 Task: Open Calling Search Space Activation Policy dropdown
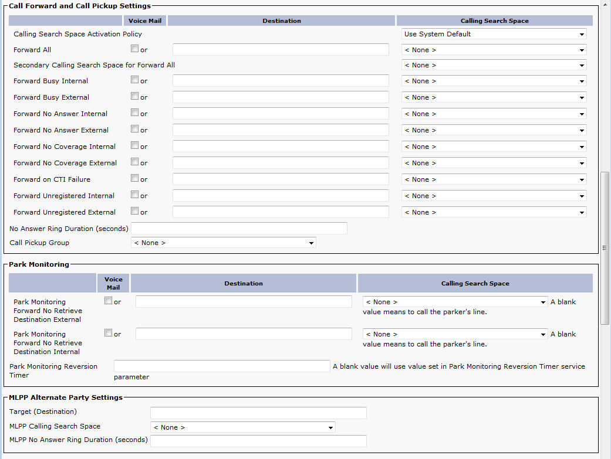click(494, 34)
